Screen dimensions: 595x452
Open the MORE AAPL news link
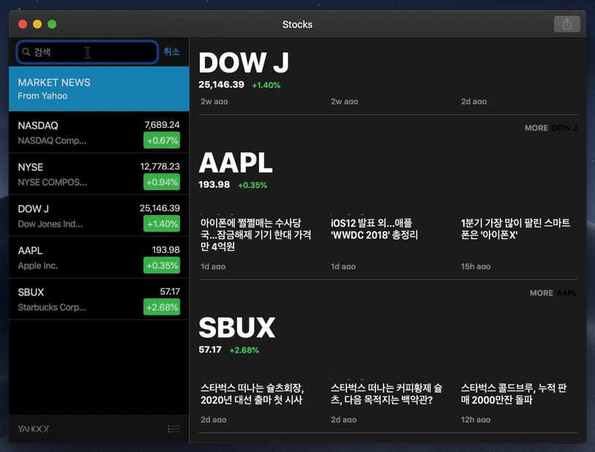click(x=553, y=293)
